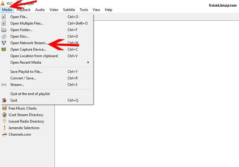Select iCast Stream Directory in sidebar

(x=26, y=115)
